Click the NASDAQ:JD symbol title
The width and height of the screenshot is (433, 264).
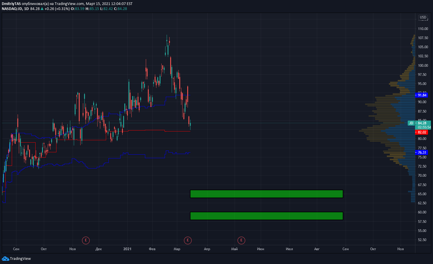(x=12, y=9)
